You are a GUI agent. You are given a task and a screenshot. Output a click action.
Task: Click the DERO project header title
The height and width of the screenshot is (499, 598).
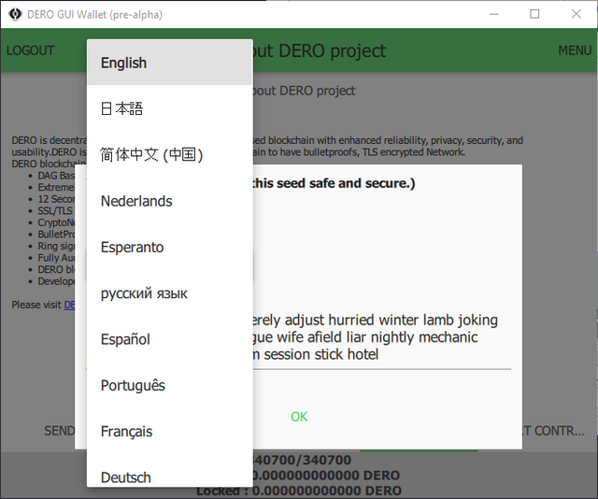(320, 50)
